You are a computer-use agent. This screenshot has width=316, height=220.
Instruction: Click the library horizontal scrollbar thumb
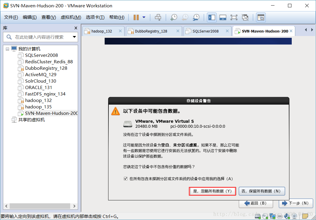tap(40, 206)
